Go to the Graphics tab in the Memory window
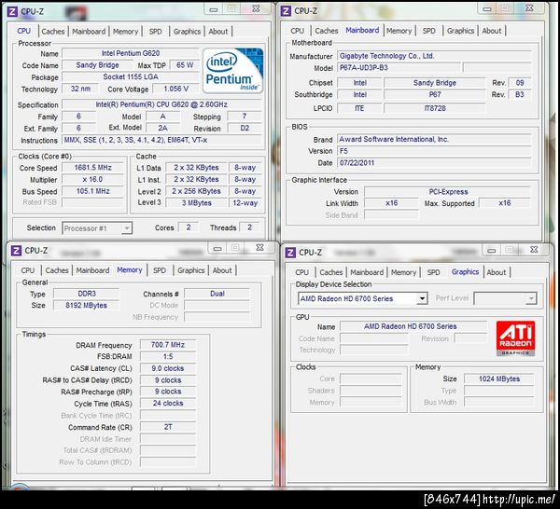This screenshot has width=560, height=509. pos(190,270)
